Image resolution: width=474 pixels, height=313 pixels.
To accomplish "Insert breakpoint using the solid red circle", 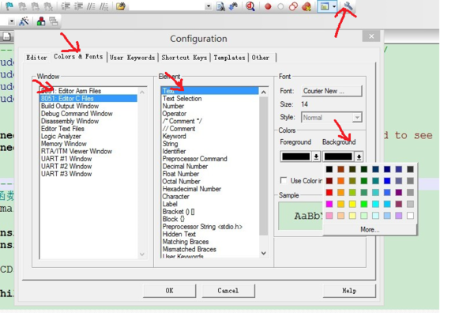I will click(268, 6).
